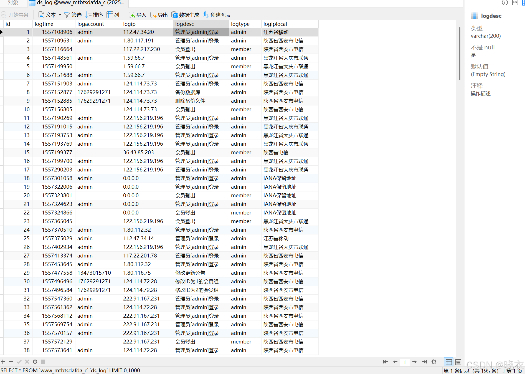Switch to form view mode
This screenshot has height=374, width=525.
(x=458, y=362)
